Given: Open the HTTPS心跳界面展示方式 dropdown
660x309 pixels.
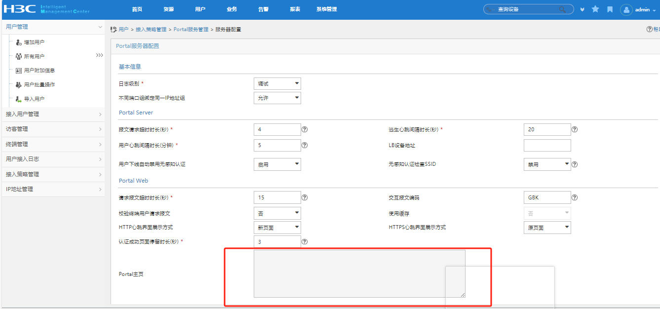Looking at the screenshot, I should [x=547, y=228].
